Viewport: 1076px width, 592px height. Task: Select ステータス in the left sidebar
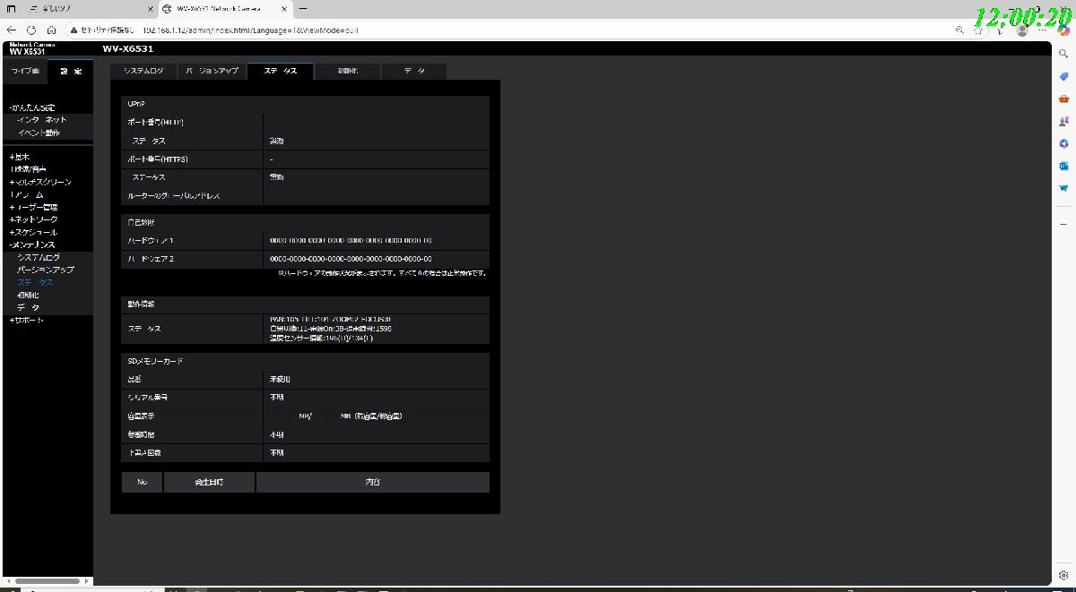tap(35, 282)
